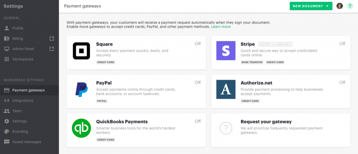
Task: Click the PayPal logo
Action: (81, 89)
